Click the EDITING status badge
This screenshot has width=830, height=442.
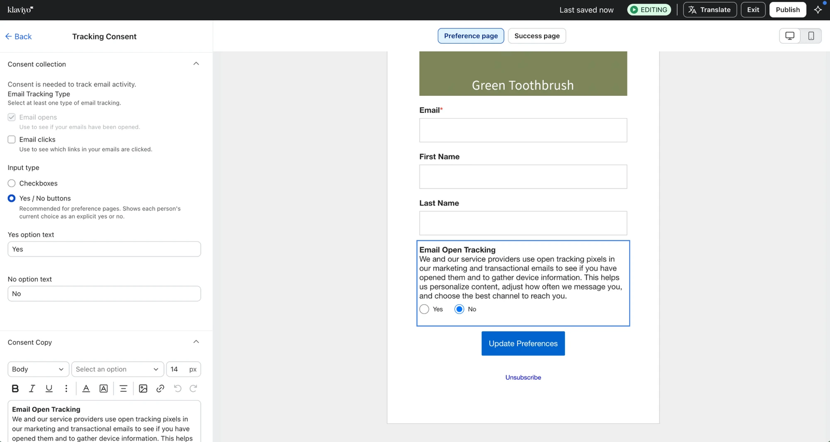click(x=649, y=10)
